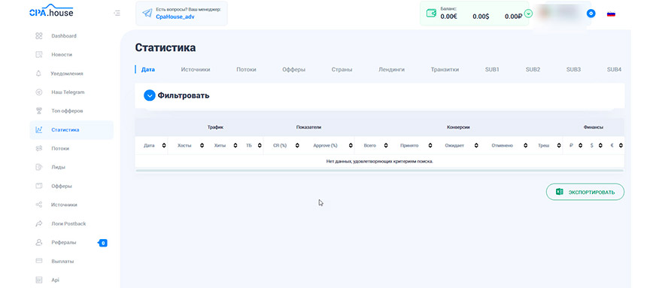Click the Наш Telegram sidebar icon

(x=39, y=92)
